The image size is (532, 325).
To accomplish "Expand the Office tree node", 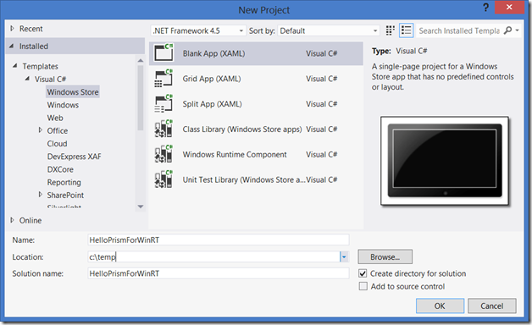I will [x=41, y=130].
